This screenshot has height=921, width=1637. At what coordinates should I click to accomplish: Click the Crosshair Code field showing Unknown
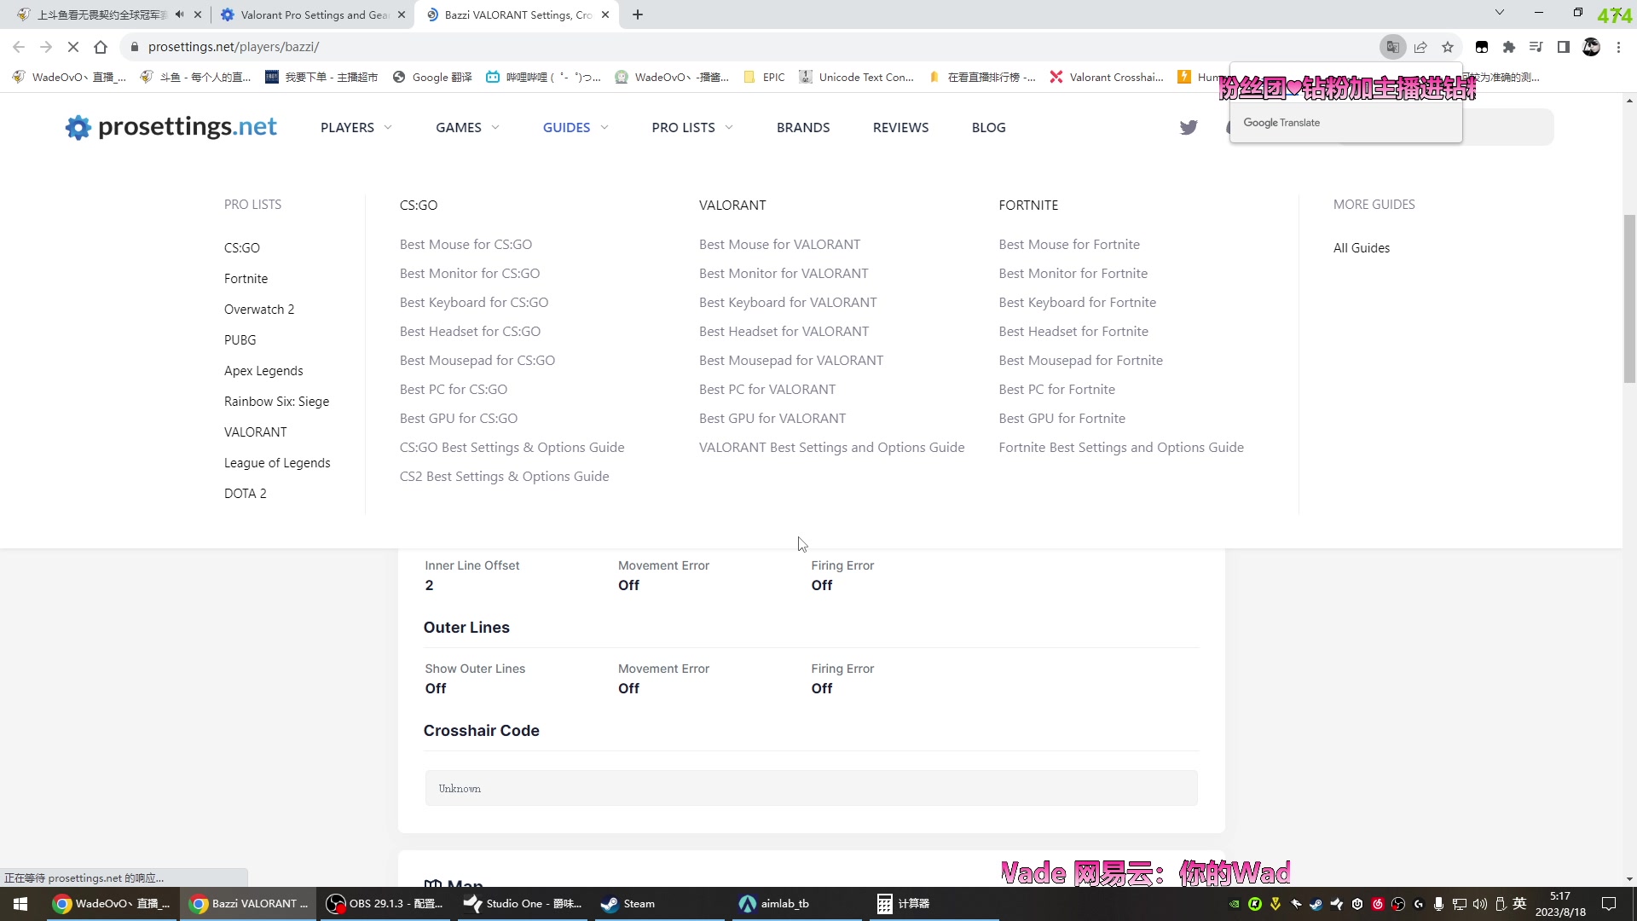[x=811, y=789]
